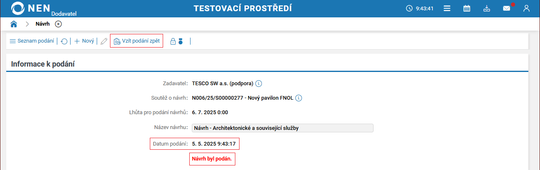
Task: Show info about zadavatel TESCO SW
Action: pos(259,84)
